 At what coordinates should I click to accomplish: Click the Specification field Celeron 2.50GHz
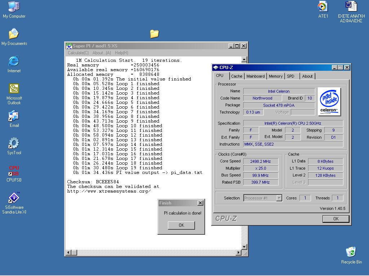tap(293, 123)
